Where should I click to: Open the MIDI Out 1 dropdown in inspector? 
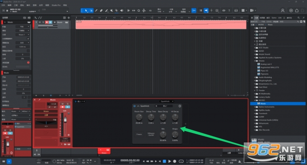pyautogui.click(x=26, y=111)
